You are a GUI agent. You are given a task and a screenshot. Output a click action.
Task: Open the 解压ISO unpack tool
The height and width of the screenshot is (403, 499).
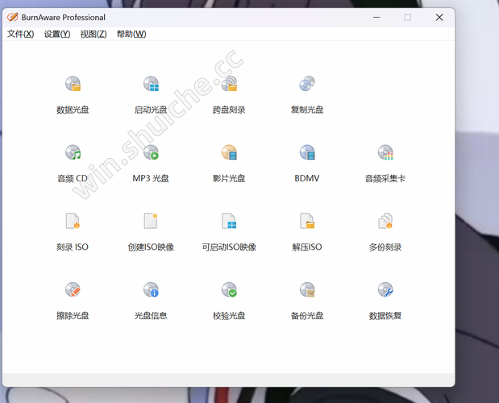point(307,232)
